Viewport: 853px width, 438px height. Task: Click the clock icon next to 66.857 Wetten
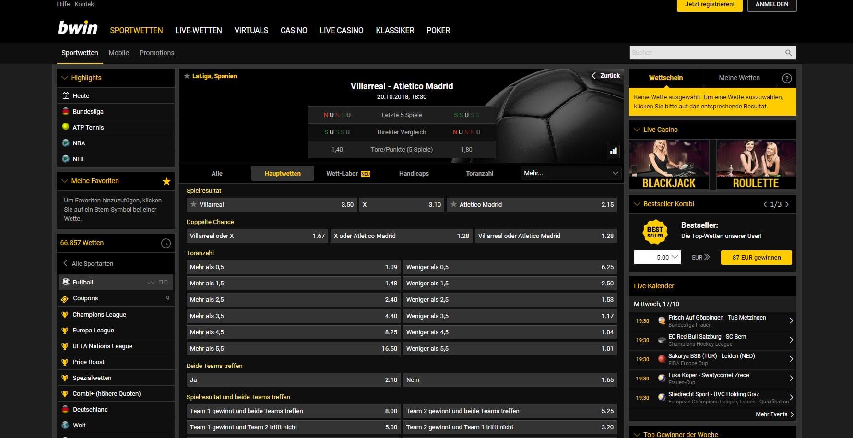[166, 243]
